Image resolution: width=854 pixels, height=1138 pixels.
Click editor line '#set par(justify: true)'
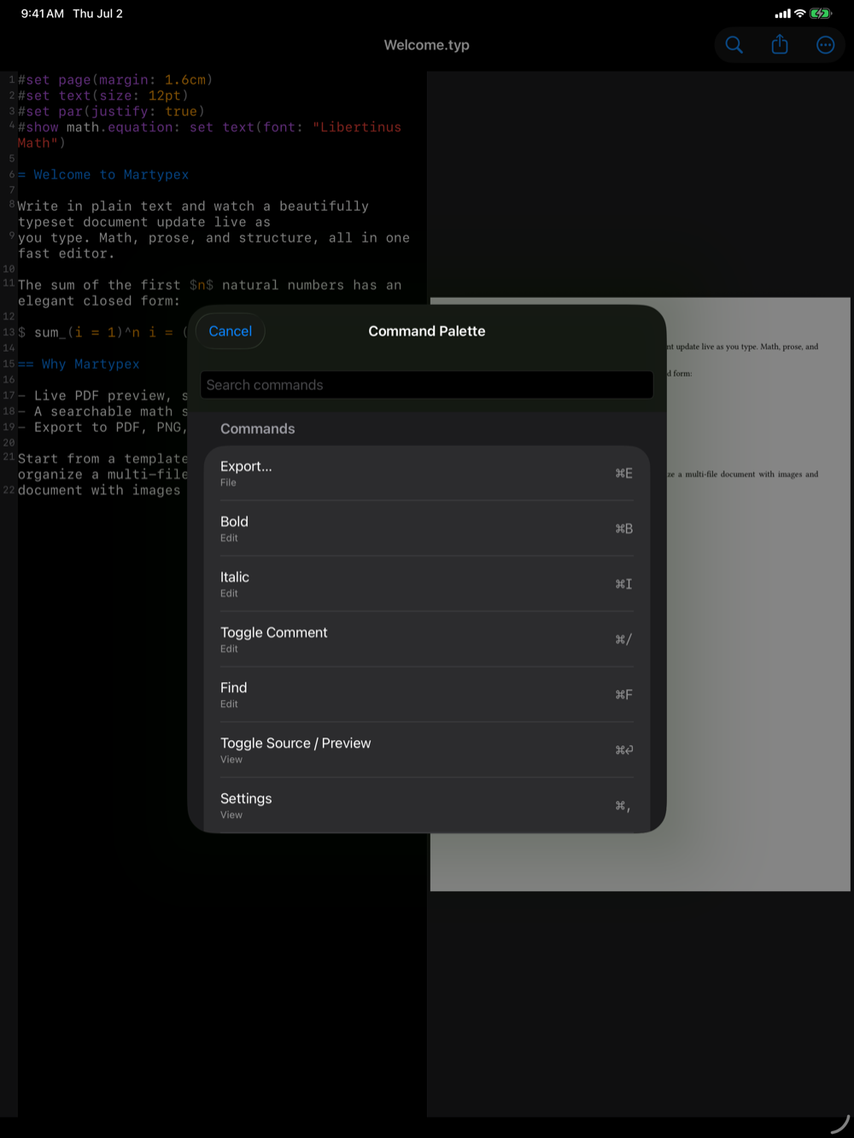(x=111, y=112)
